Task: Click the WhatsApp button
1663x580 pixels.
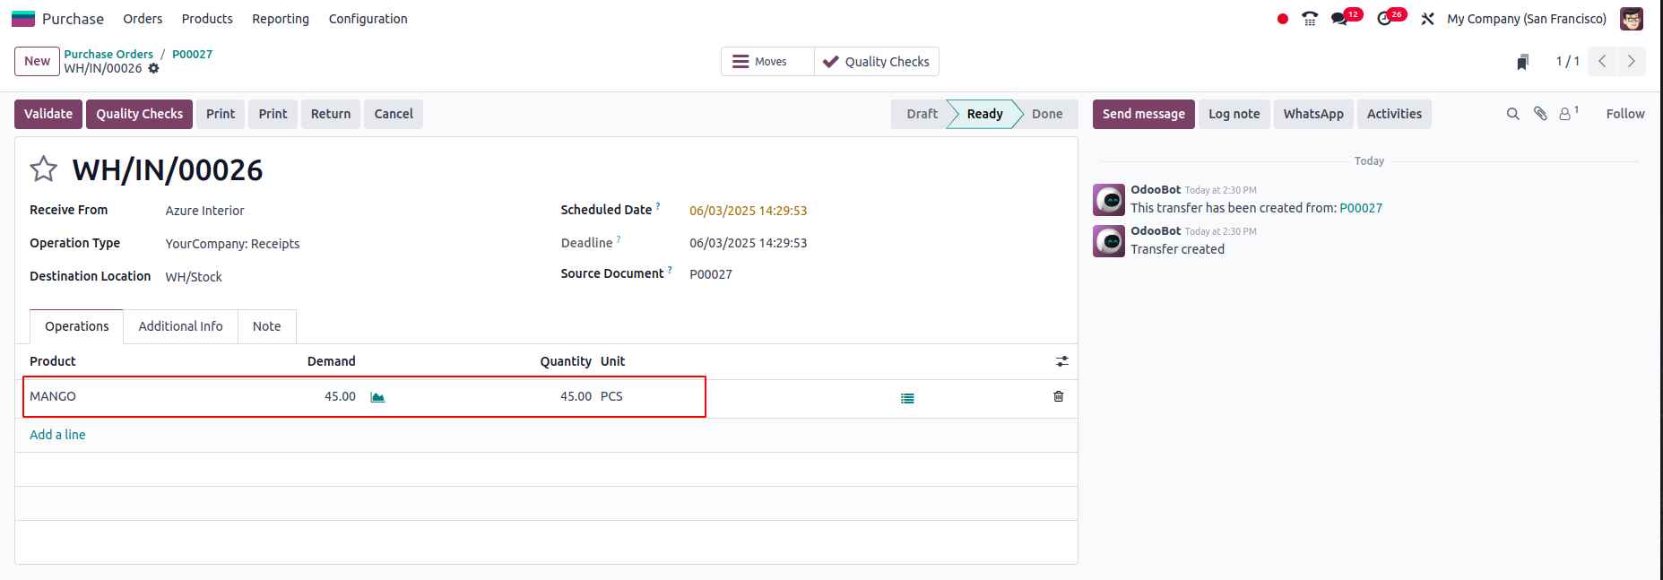Action: coord(1313,114)
